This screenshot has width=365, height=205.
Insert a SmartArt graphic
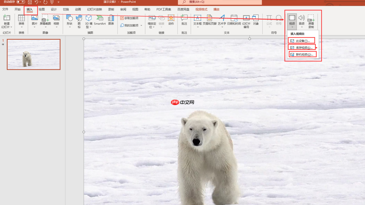click(x=100, y=20)
